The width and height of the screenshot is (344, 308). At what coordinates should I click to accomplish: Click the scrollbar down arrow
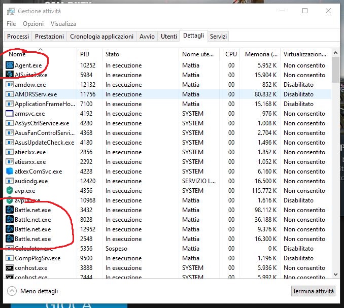[x=335, y=274]
